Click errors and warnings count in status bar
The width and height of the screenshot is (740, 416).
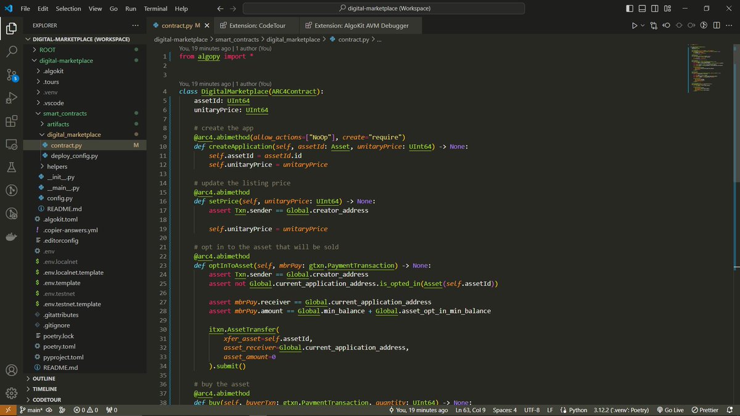click(x=86, y=410)
